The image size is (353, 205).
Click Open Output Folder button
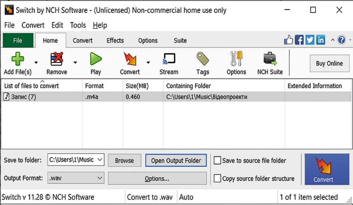point(176,161)
